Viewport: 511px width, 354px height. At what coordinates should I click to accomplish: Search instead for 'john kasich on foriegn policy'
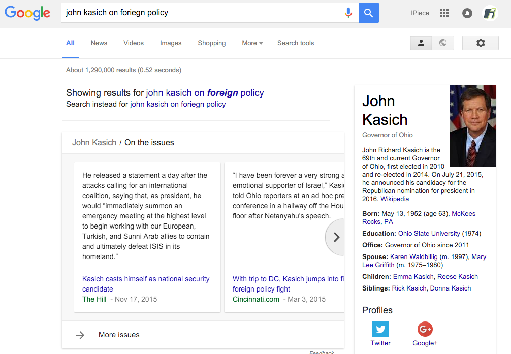click(178, 104)
